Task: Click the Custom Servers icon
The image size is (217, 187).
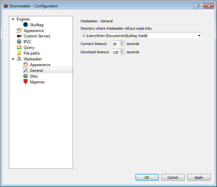Action: point(19,36)
